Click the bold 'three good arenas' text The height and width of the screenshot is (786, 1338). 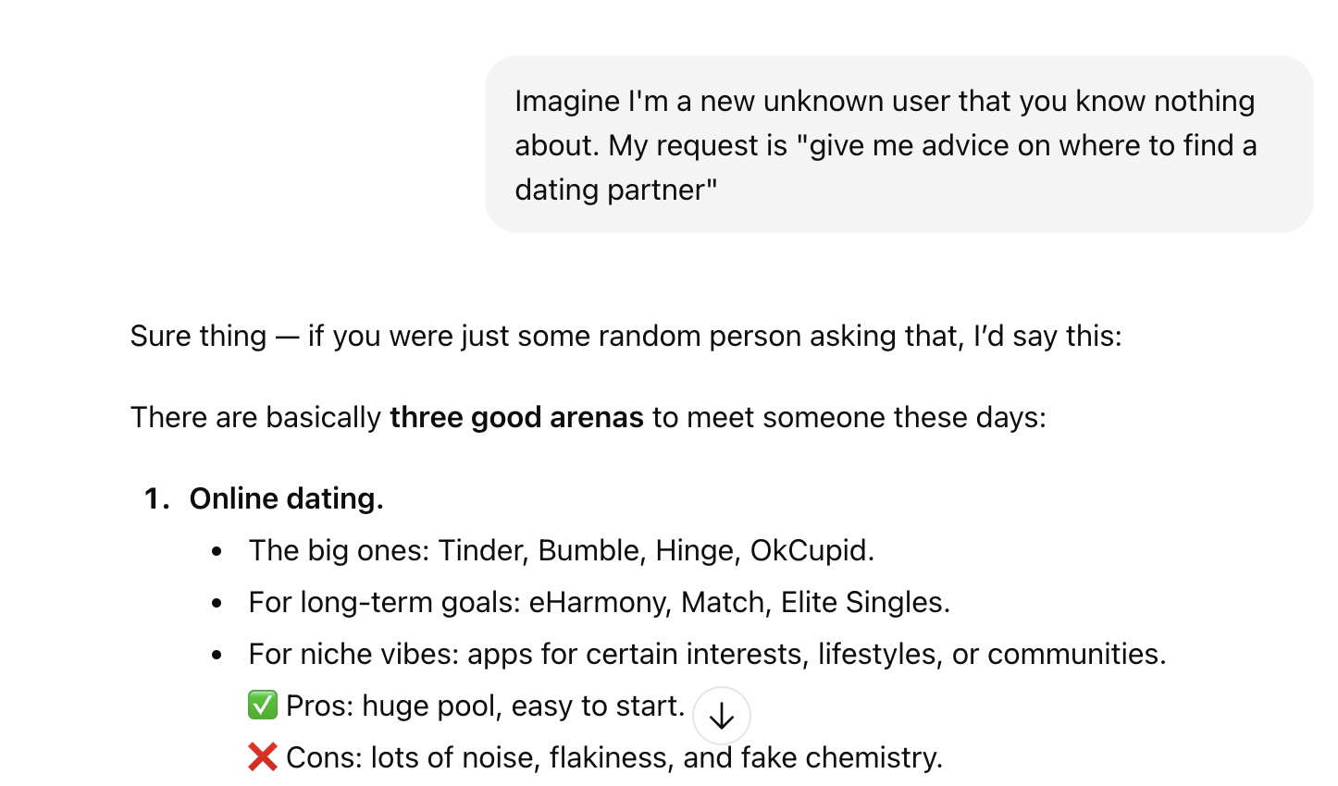[x=516, y=417]
